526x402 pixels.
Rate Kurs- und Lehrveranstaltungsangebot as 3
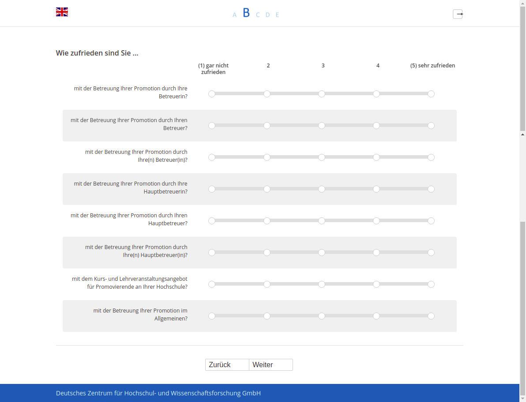tap(322, 284)
